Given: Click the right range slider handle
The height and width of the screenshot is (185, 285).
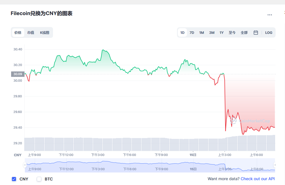Looking at the screenshot, I should point(275,165).
